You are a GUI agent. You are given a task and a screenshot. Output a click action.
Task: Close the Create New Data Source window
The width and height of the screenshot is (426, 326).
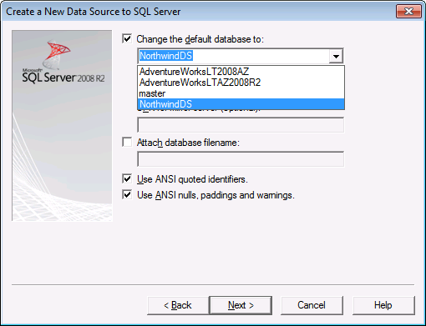tap(408, 12)
